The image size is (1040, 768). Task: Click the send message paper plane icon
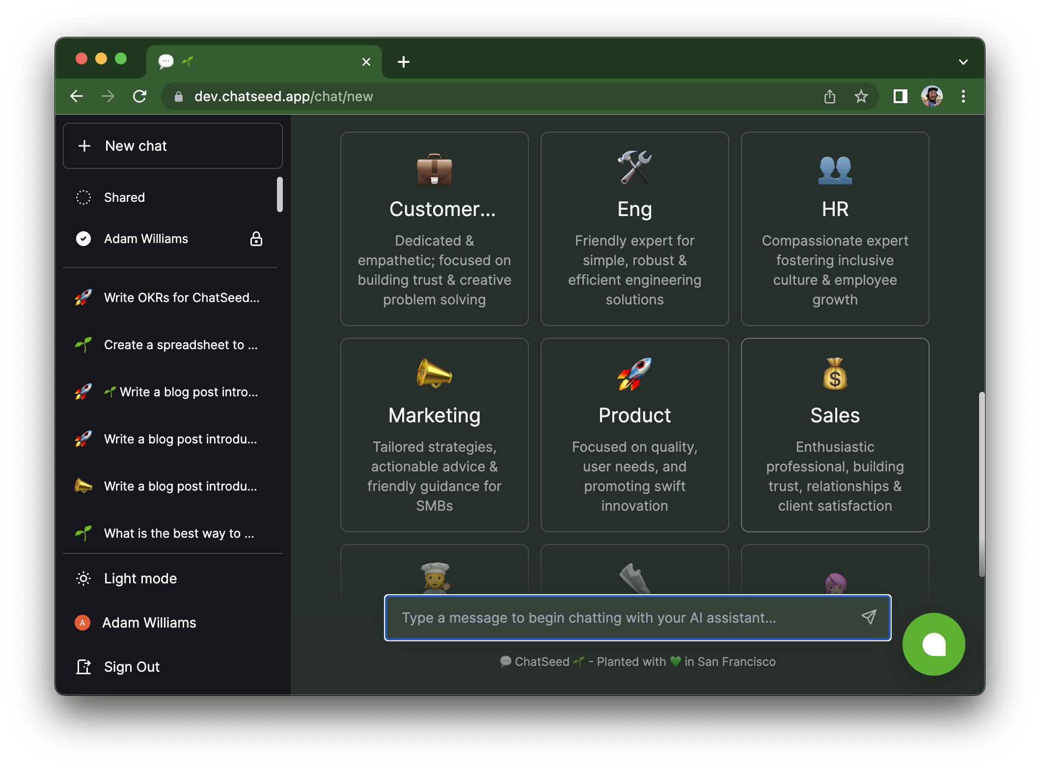(869, 617)
